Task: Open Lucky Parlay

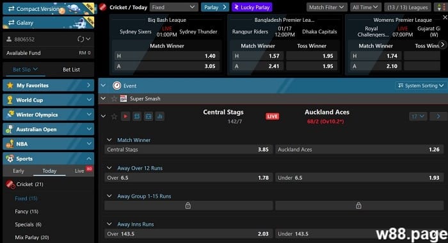Action: coord(252,7)
